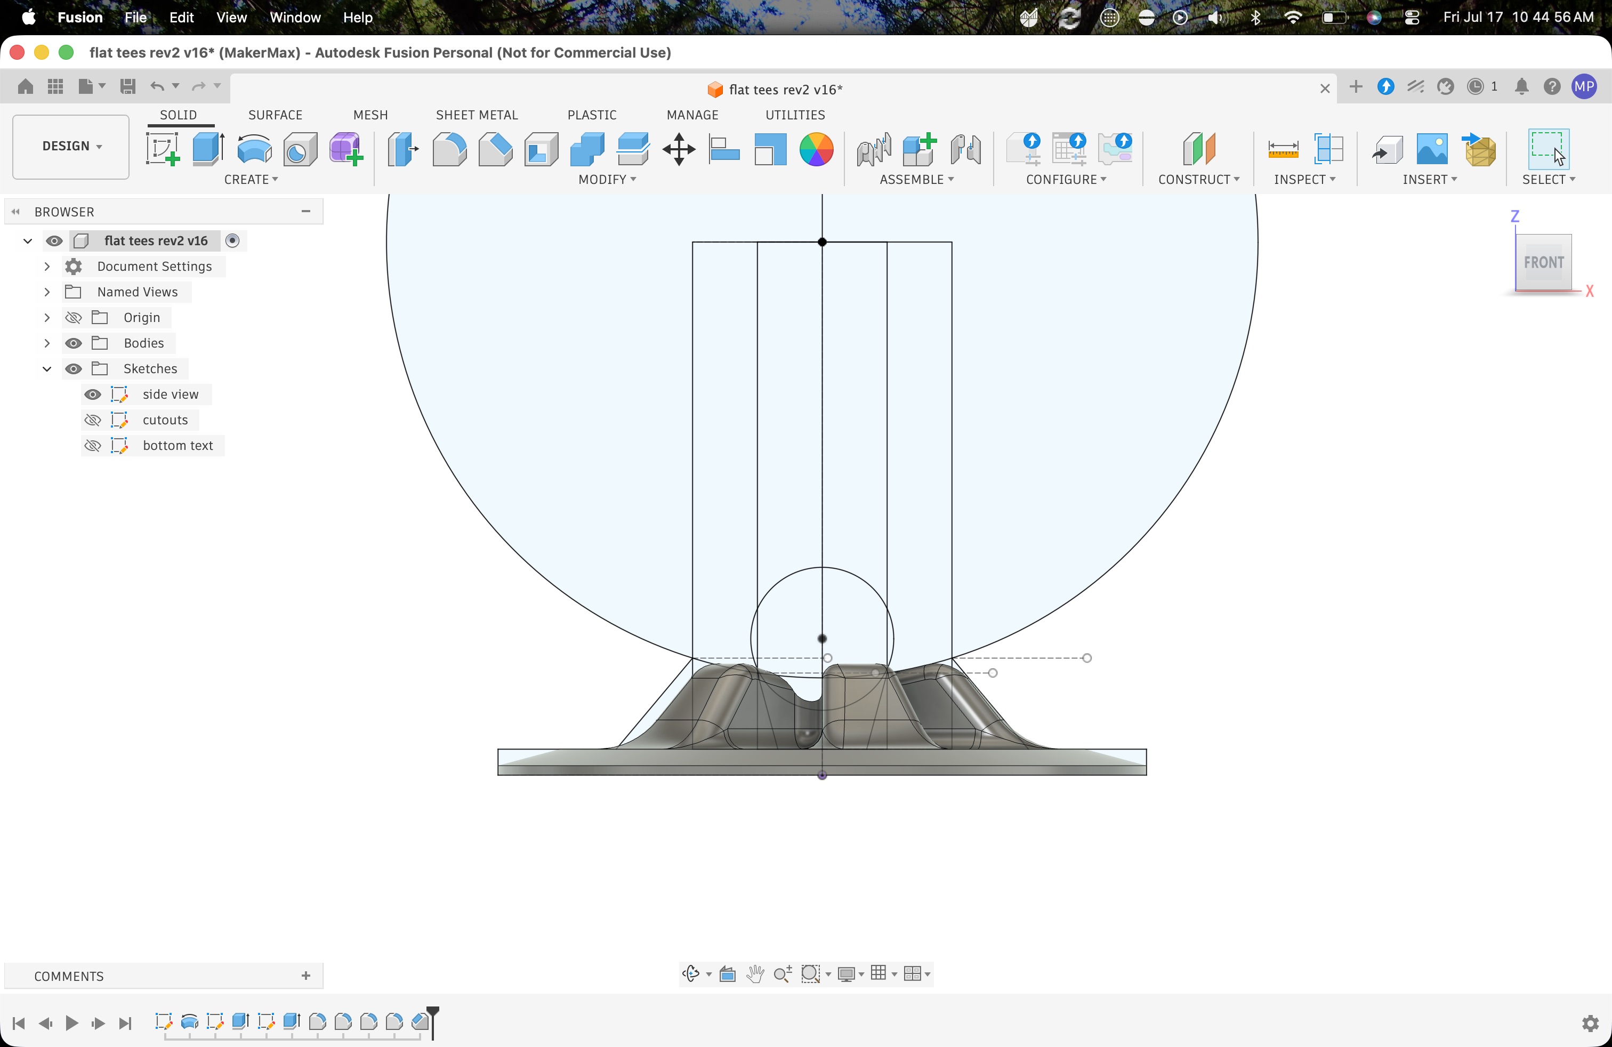Screen dimensions: 1612x1047
Task: Toggle visibility of Sketches folder
Action: pos(73,369)
